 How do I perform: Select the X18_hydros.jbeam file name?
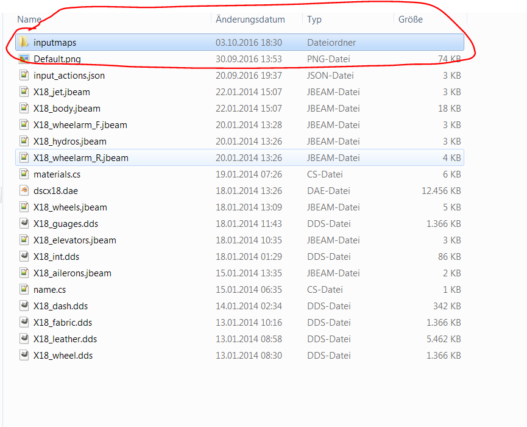click(x=70, y=142)
